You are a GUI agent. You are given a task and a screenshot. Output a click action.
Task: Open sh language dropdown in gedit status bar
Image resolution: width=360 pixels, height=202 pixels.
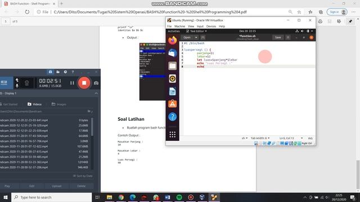[245, 138]
